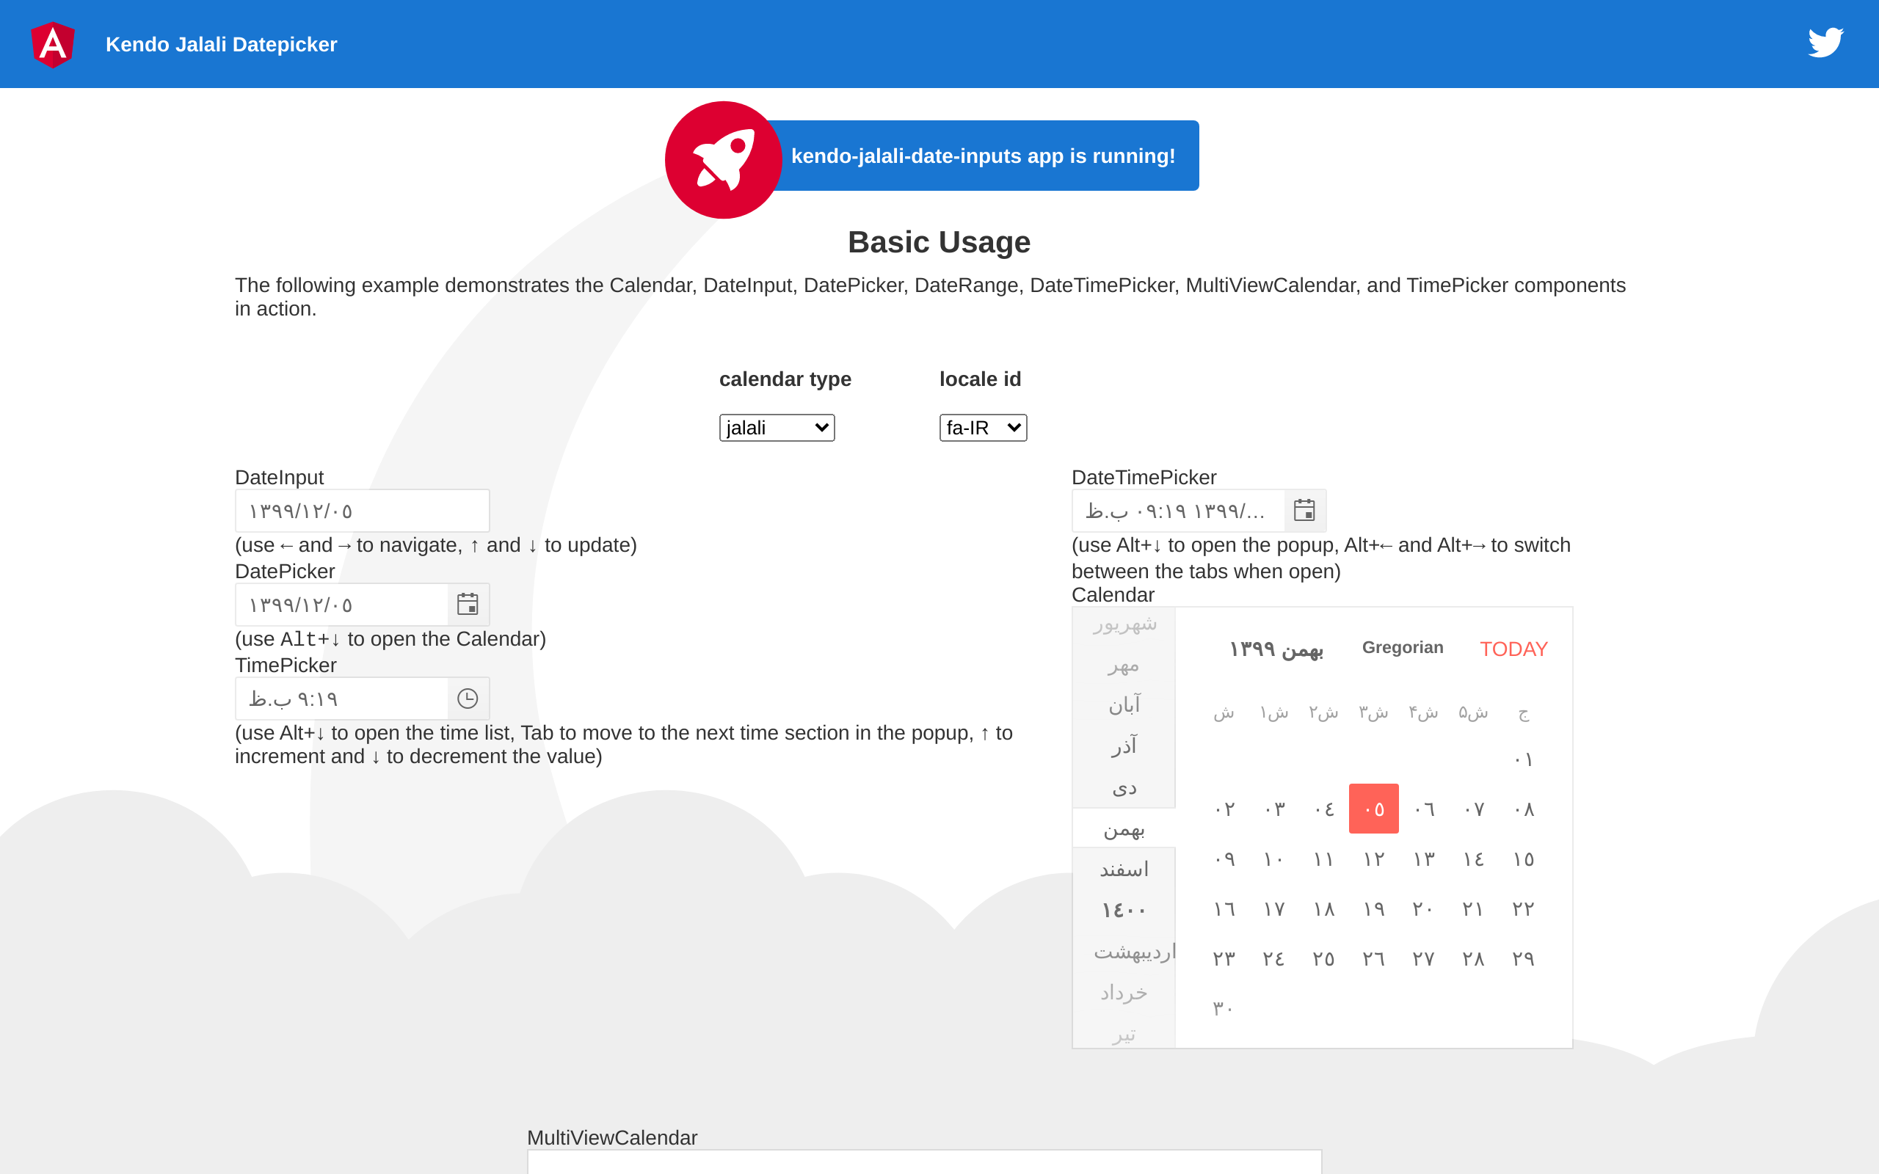Select day ۱۰ in the calendar

coord(1274,858)
